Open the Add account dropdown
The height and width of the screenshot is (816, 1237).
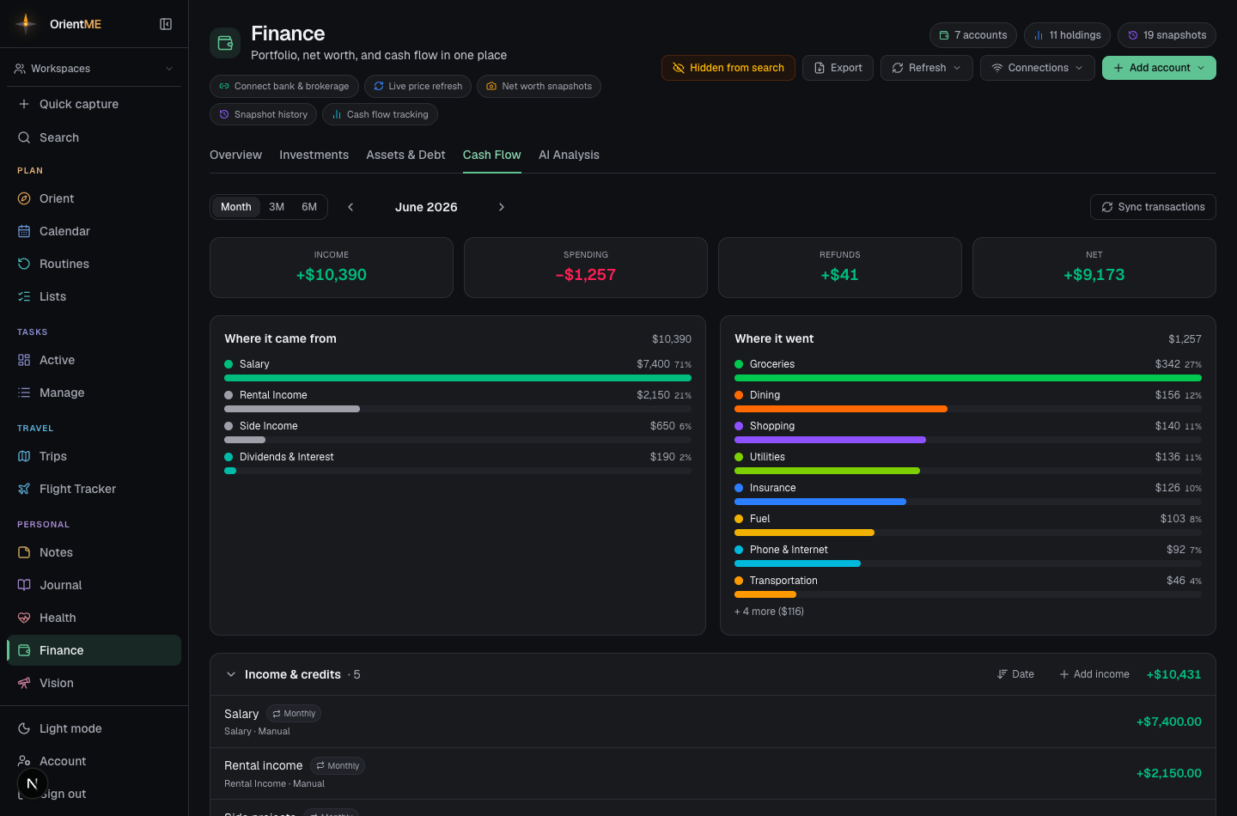tap(1159, 68)
